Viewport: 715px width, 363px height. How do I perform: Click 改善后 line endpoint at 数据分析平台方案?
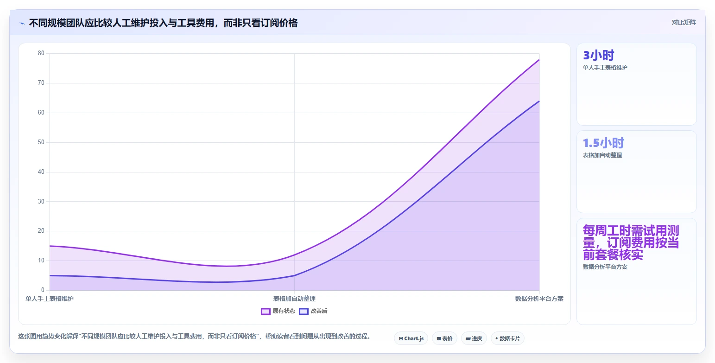(x=539, y=101)
